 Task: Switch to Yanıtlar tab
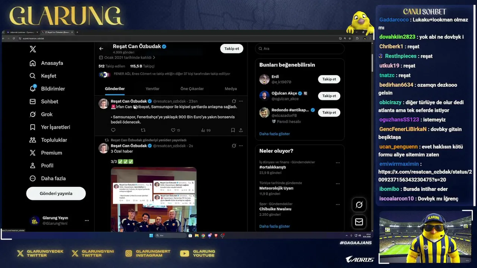coord(152,89)
